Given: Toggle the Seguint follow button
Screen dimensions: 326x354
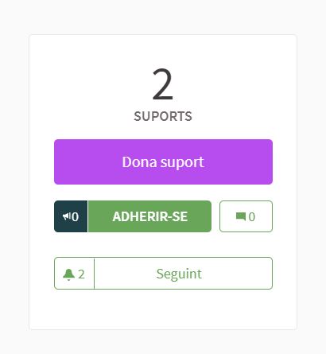Looking at the screenshot, I should (x=163, y=273).
